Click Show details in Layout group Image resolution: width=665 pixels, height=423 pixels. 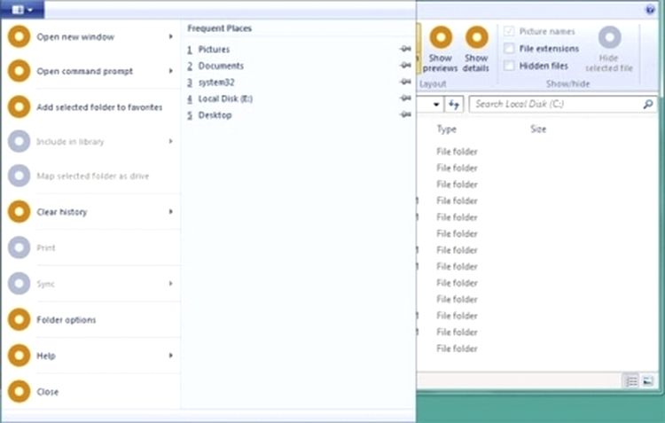click(x=476, y=49)
